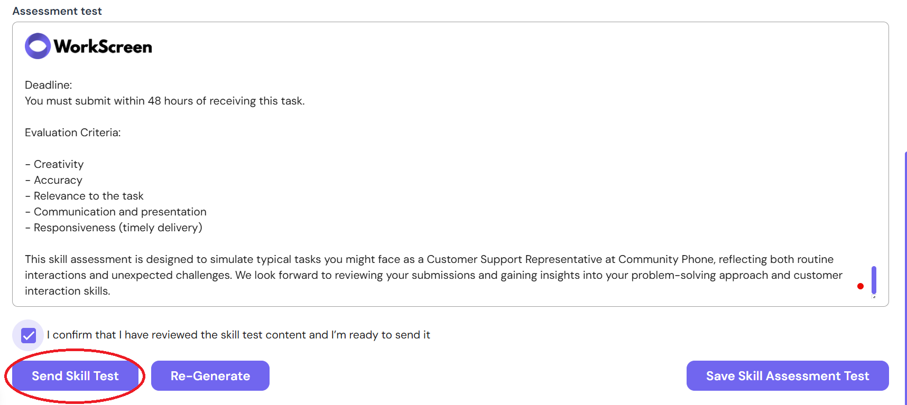Click the 'Assessment test' field label

[57, 11]
